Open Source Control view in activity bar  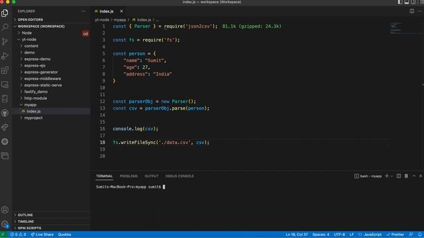click(x=5, y=42)
